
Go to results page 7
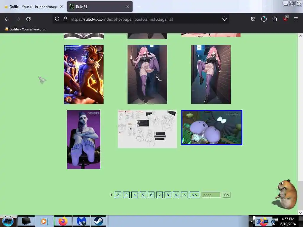[x=159, y=195]
